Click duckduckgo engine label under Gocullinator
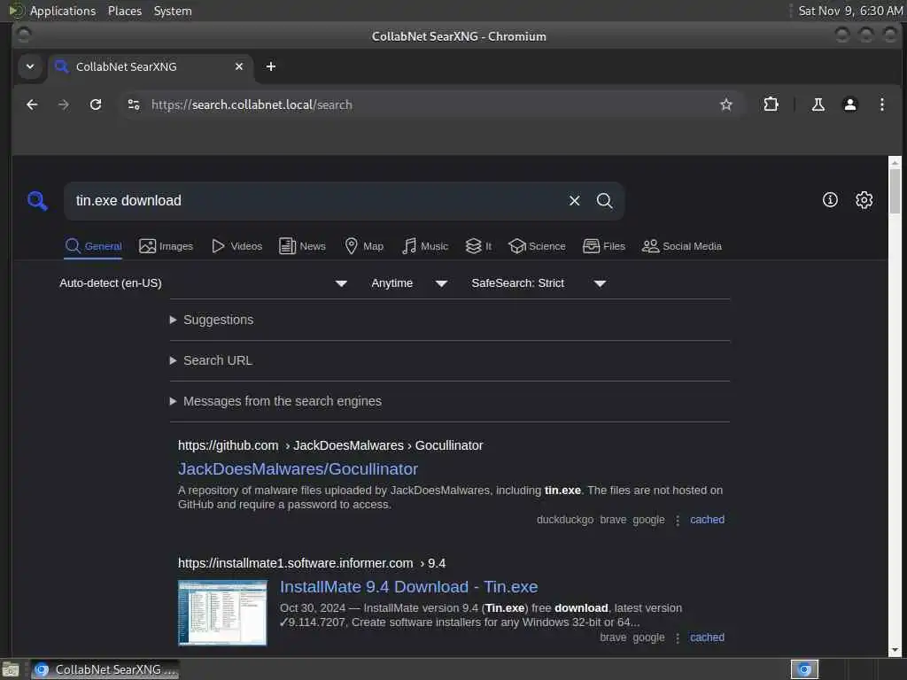Screen dimensions: 907x680 click(565, 520)
